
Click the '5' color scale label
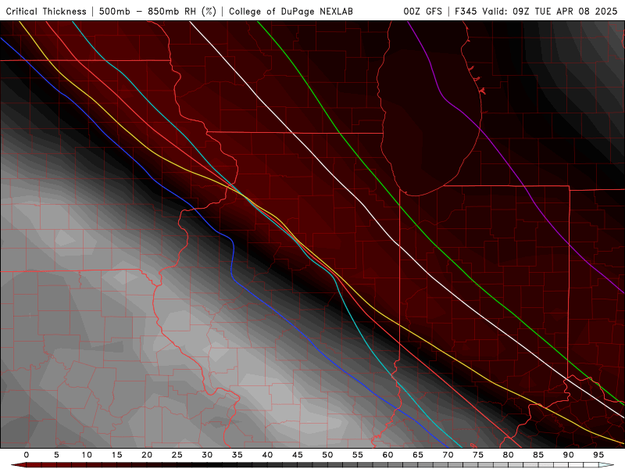(x=56, y=455)
